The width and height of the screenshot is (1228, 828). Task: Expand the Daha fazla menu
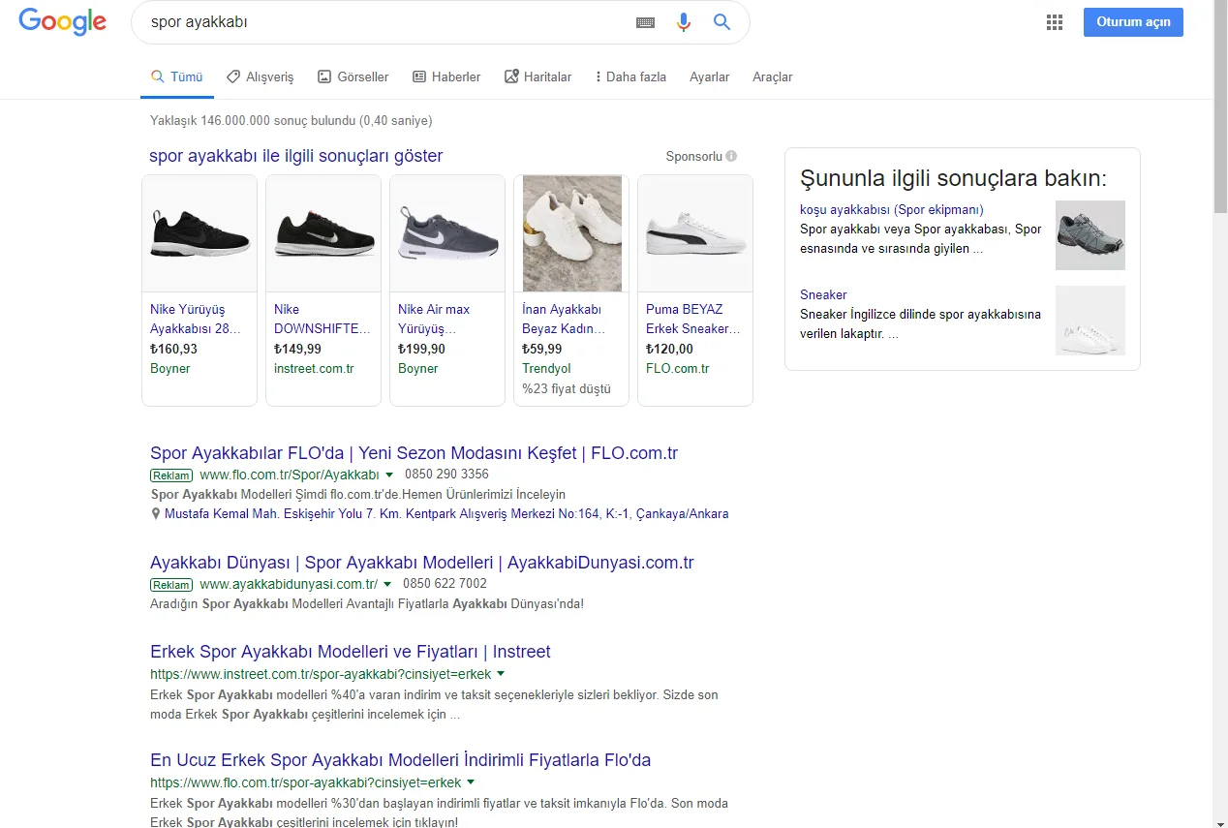click(630, 77)
